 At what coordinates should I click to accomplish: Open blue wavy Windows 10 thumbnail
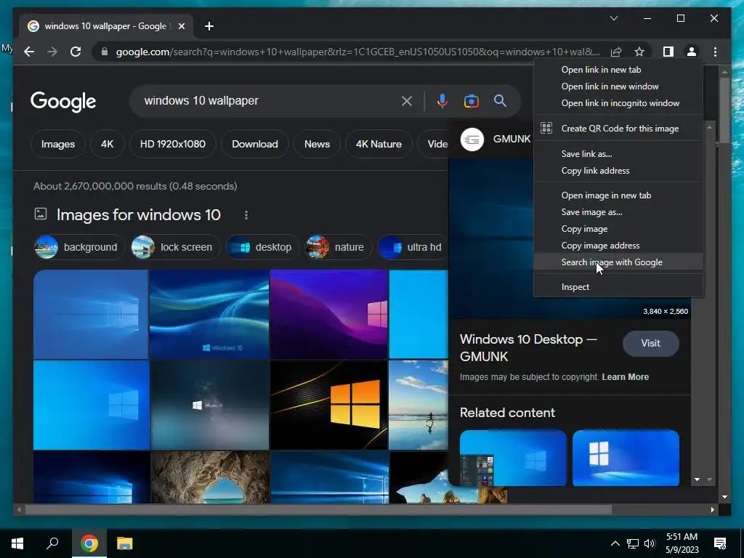[x=209, y=314]
